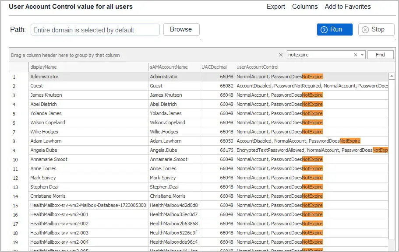This screenshot has height=252, width=399.
Task: Click the Path input field
Action: coord(95,30)
